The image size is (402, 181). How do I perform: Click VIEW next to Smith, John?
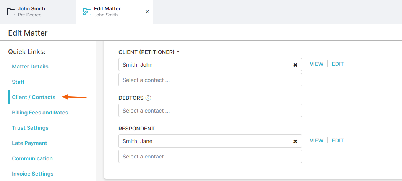pyautogui.click(x=316, y=64)
